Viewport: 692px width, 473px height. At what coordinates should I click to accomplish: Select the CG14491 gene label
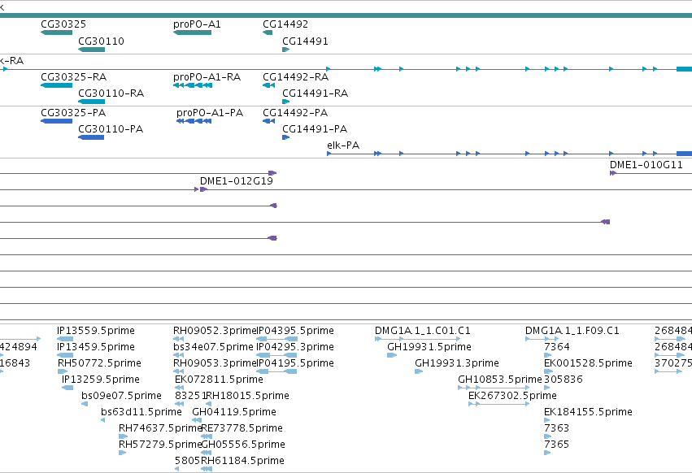tap(305, 41)
